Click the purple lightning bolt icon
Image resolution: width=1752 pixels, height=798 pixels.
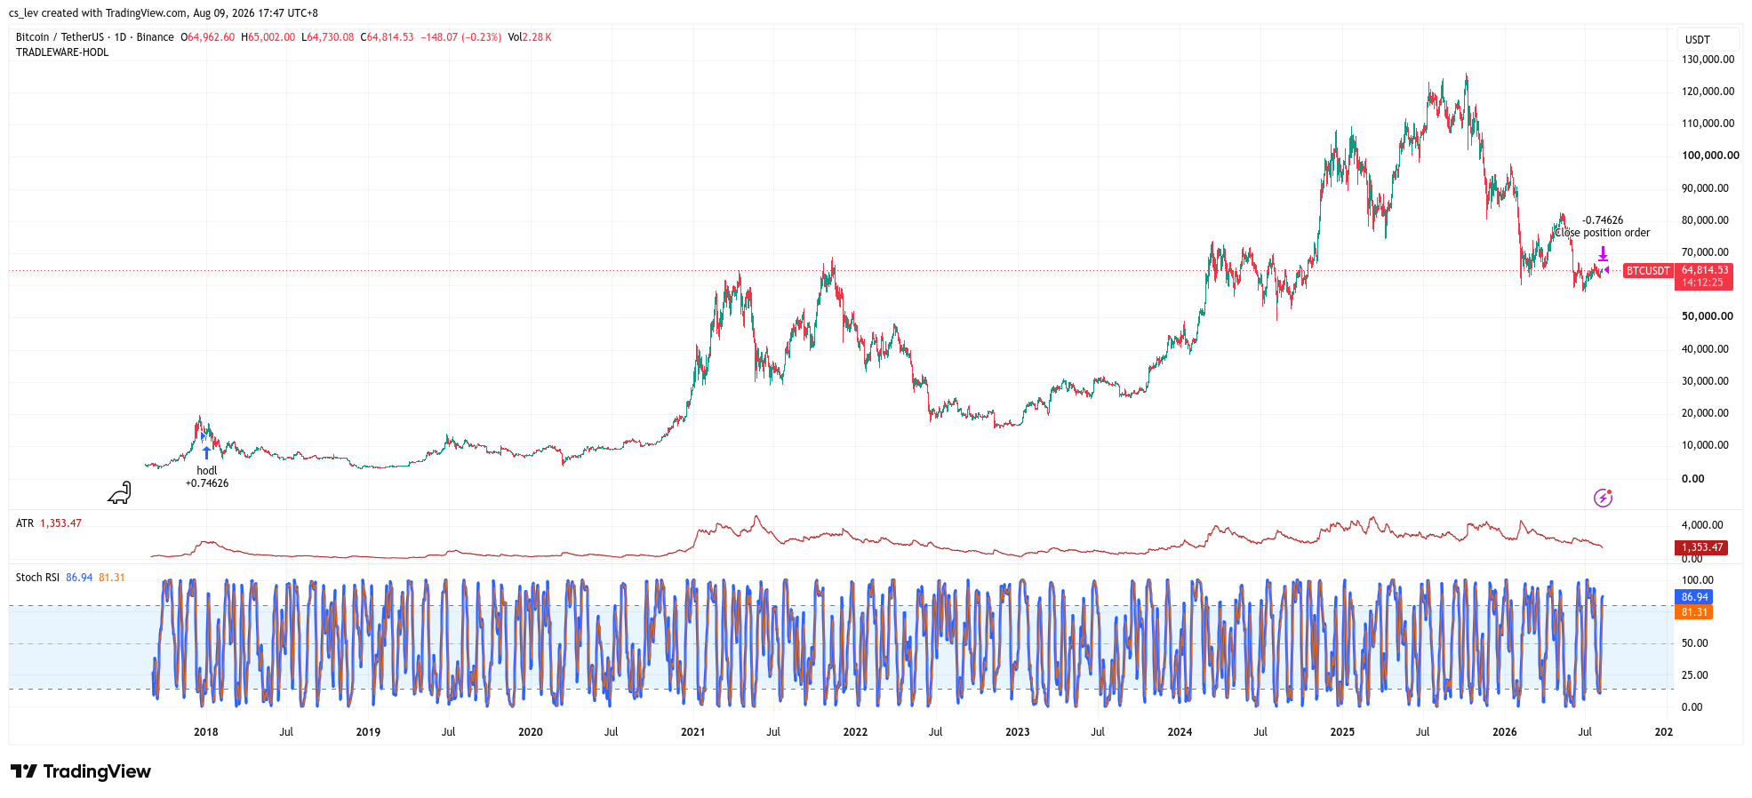[x=1603, y=498]
